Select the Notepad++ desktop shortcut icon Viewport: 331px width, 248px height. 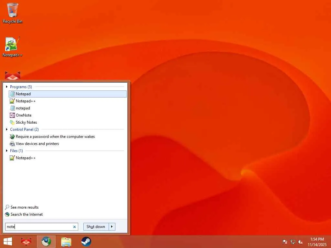[x=13, y=47]
